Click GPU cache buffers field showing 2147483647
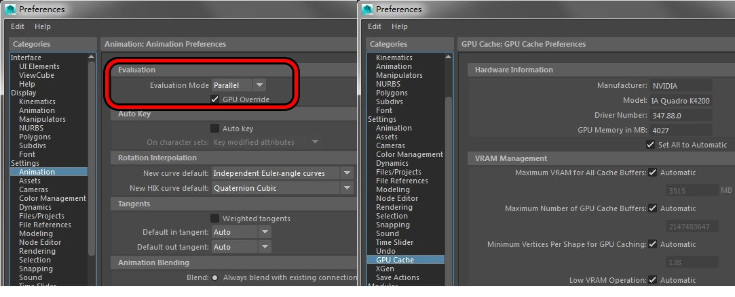 (692, 227)
